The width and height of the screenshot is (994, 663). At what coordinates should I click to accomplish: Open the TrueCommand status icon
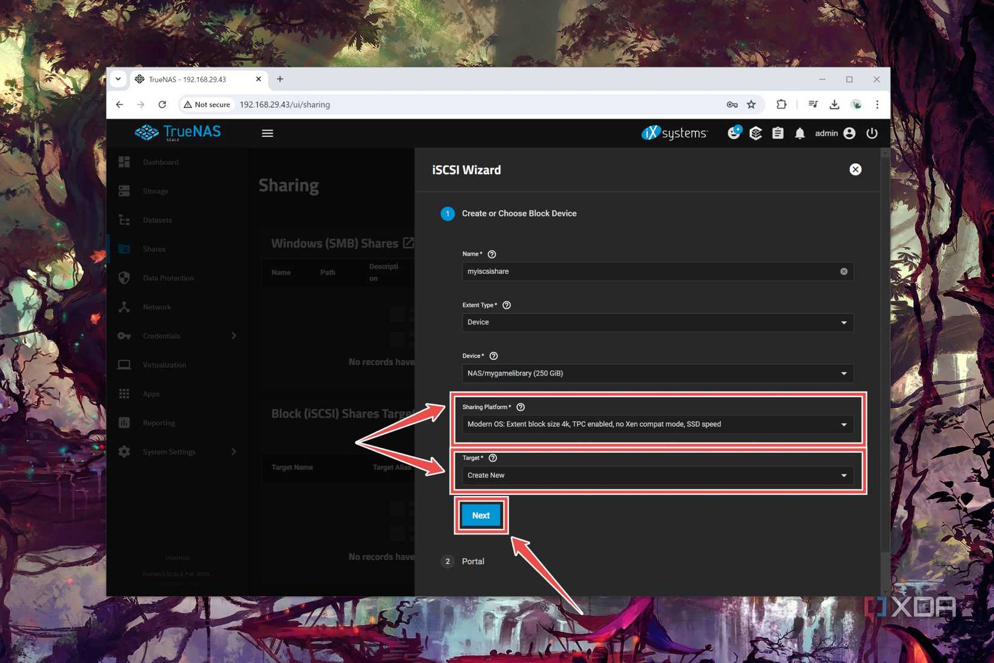[755, 133]
